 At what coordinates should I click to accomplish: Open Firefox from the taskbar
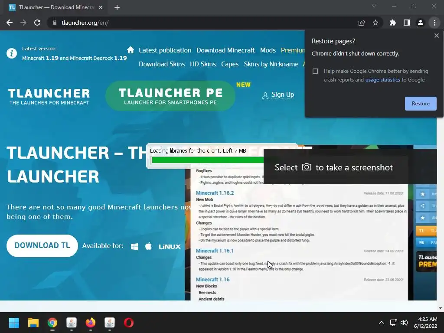click(91, 323)
